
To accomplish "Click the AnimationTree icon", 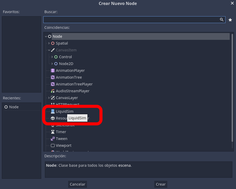I will (53, 77).
